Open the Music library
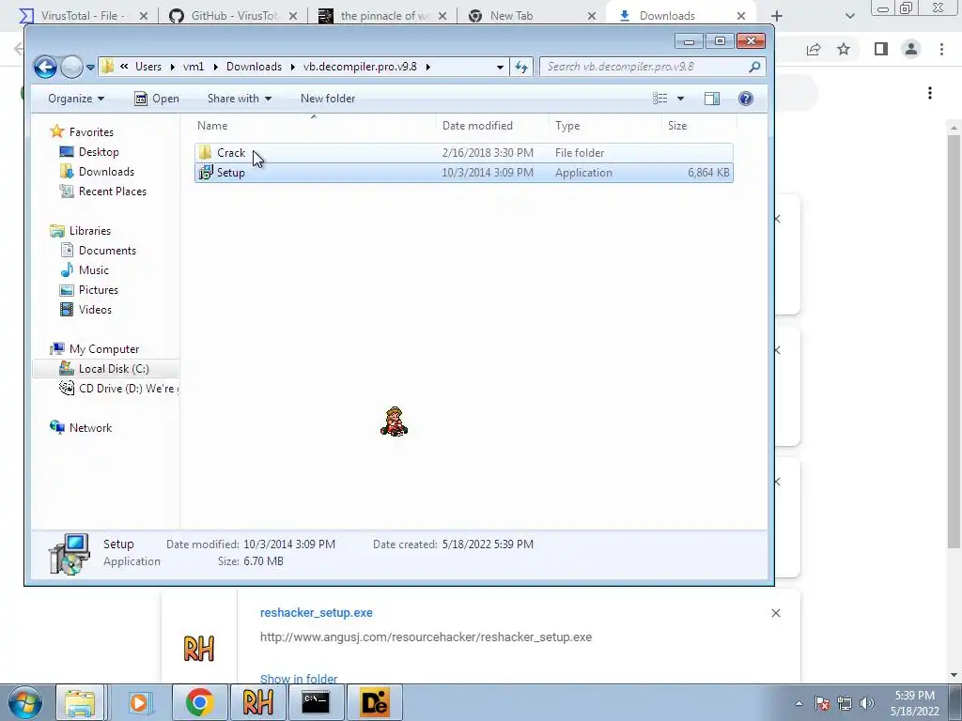962x721 pixels. [x=93, y=270]
